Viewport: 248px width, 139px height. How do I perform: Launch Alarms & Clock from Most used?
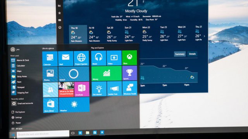pos(20,60)
